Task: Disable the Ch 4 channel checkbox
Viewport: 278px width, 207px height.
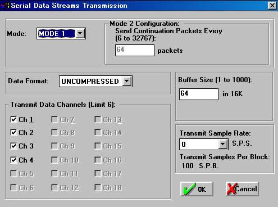Action: pyautogui.click(x=13, y=160)
